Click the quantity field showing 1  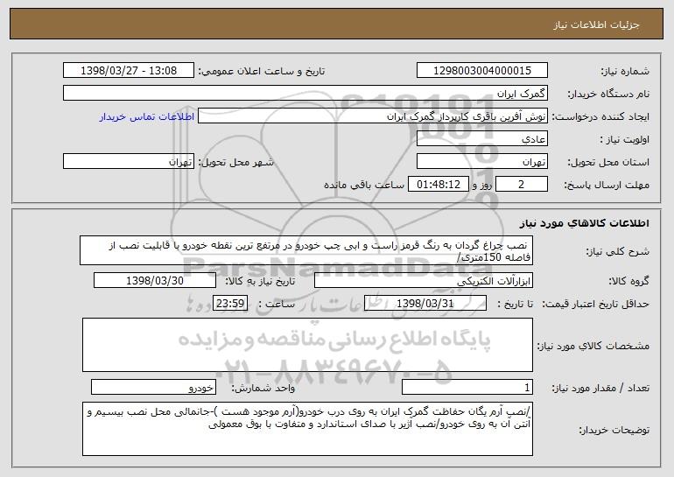467,387
